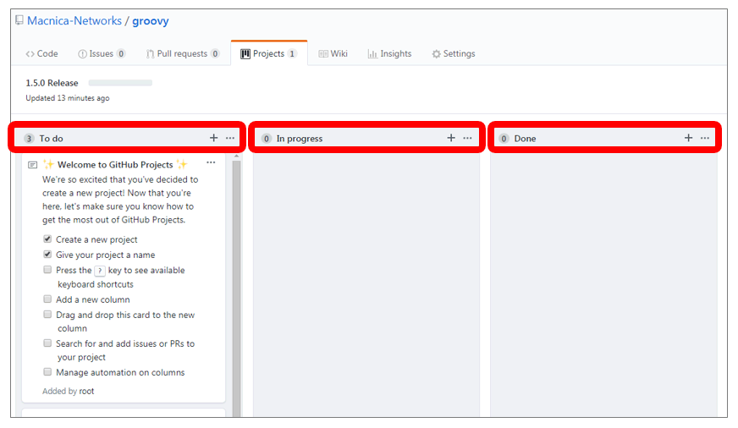Image resolution: width=738 pixels, height=428 pixels.
Task: Add a card to Done column
Action: pyautogui.click(x=688, y=138)
